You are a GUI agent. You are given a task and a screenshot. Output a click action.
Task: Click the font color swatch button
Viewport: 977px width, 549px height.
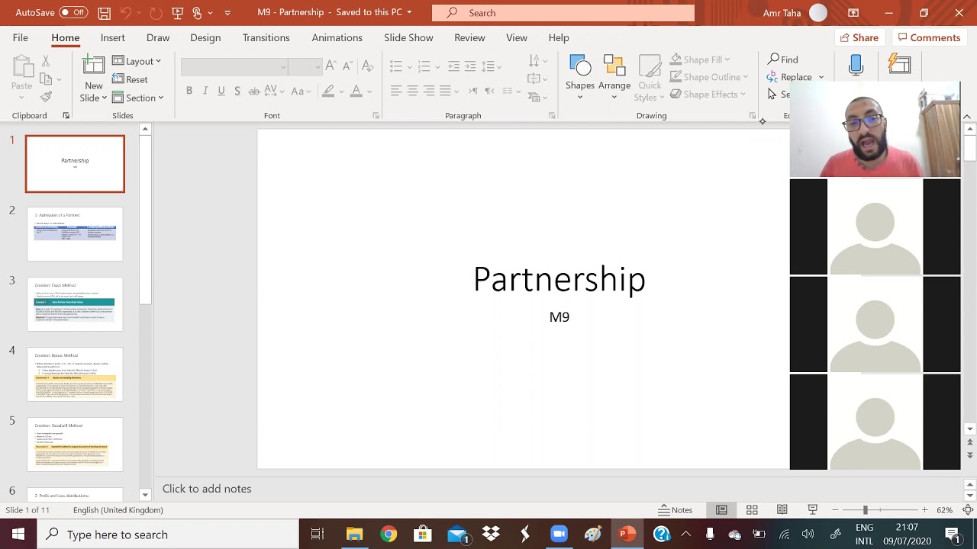pos(356,91)
